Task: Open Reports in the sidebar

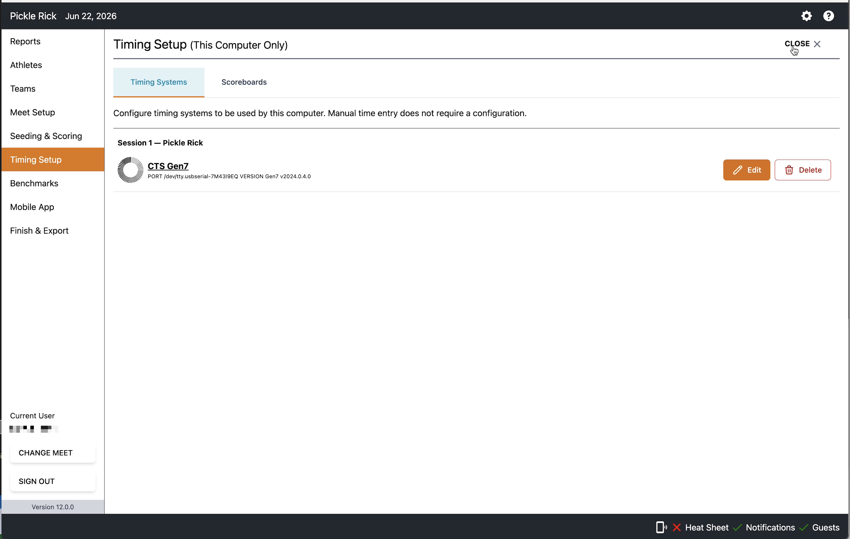Action: pos(53,41)
